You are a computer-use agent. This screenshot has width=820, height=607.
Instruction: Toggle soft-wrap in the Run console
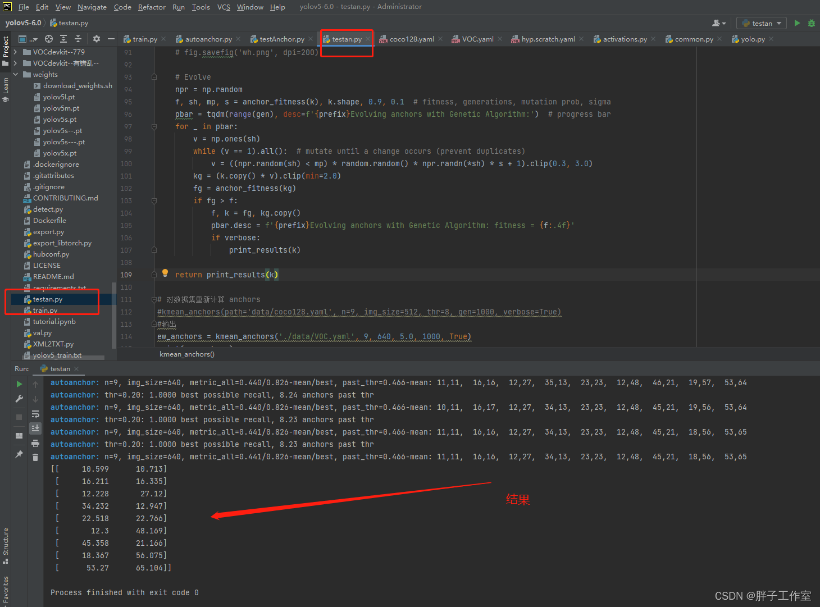35,414
